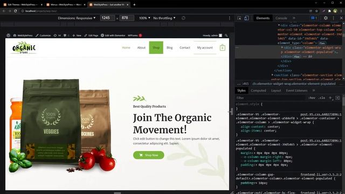Open the About menu link
The width and height of the screenshot is (345, 194).
pos(141,47)
